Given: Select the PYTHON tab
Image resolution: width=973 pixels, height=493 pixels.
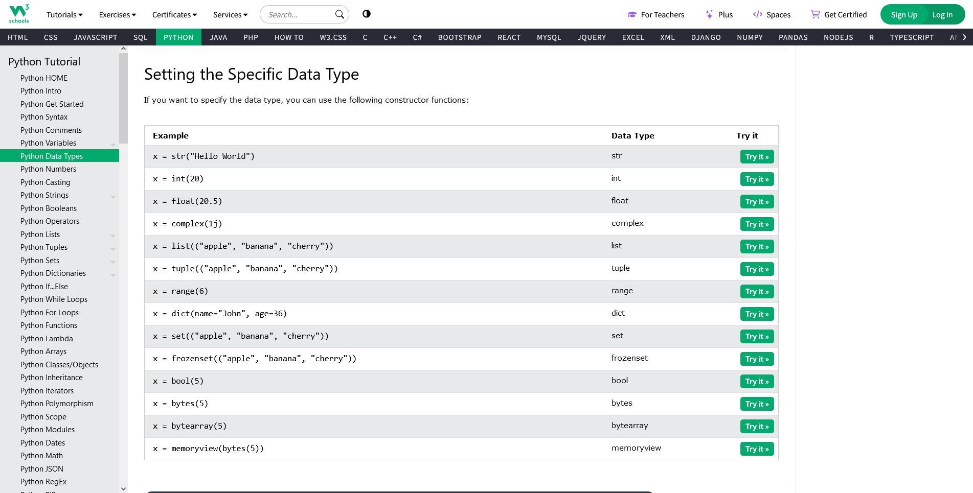Looking at the screenshot, I should 178,37.
